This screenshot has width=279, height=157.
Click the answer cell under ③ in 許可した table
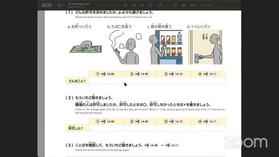[174, 128]
